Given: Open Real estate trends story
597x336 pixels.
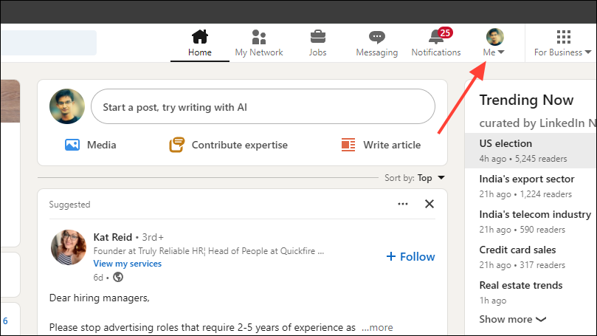Looking at the screenshot, I should pos(521,285).
